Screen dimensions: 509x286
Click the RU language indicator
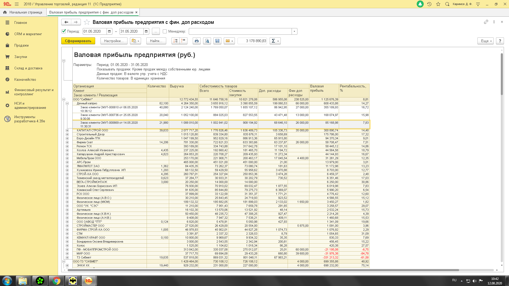coord(454,280)
